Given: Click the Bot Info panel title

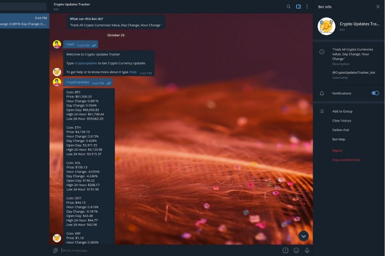Looking at the screenshot, I should pos(325,7).
